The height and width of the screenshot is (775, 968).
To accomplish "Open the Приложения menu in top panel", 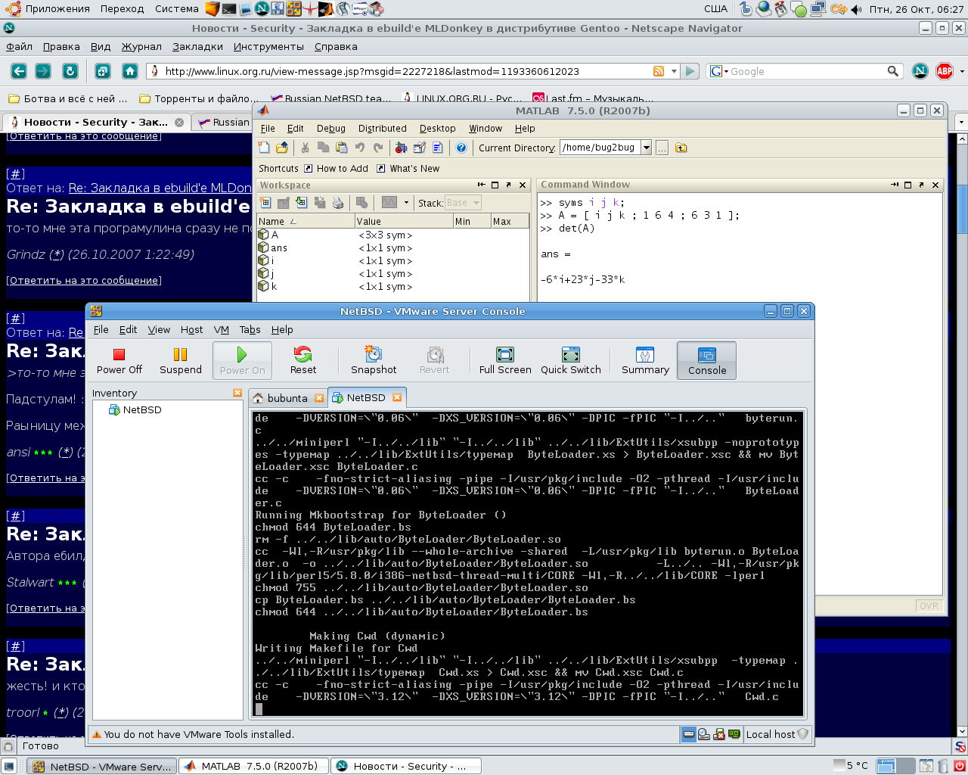I will click(48, 9).
